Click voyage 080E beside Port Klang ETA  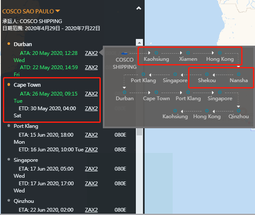pyautogui.click(x=120, y=135)
